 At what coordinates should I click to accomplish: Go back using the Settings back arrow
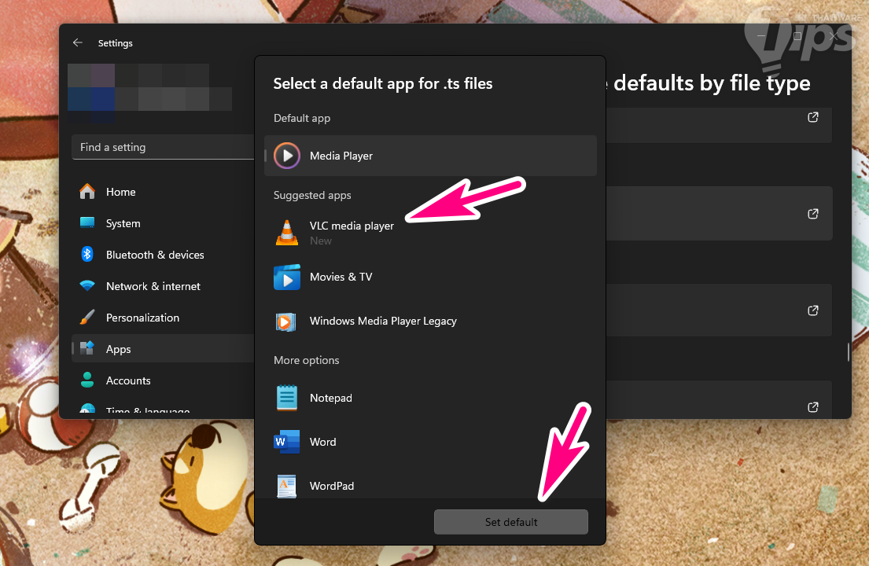(77, 43)
